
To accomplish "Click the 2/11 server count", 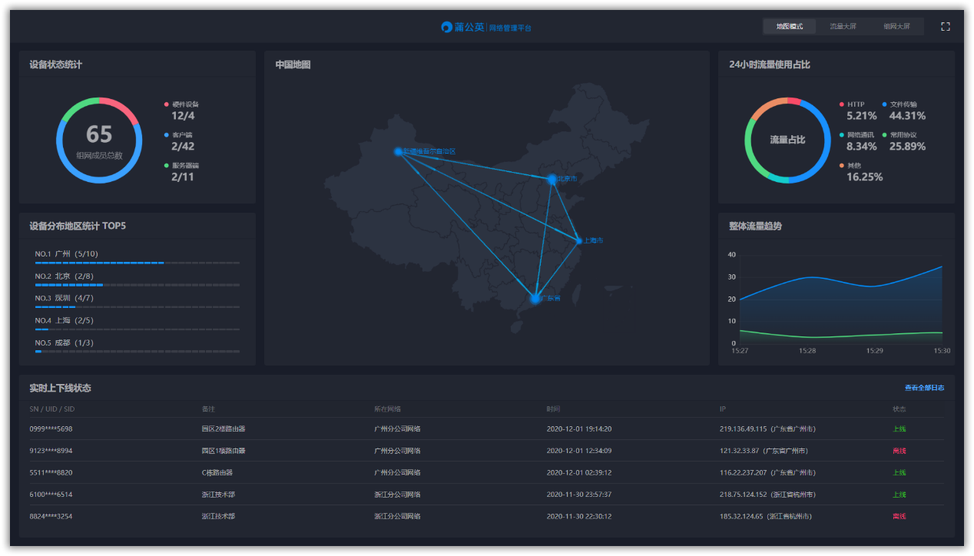I will 183,177.
